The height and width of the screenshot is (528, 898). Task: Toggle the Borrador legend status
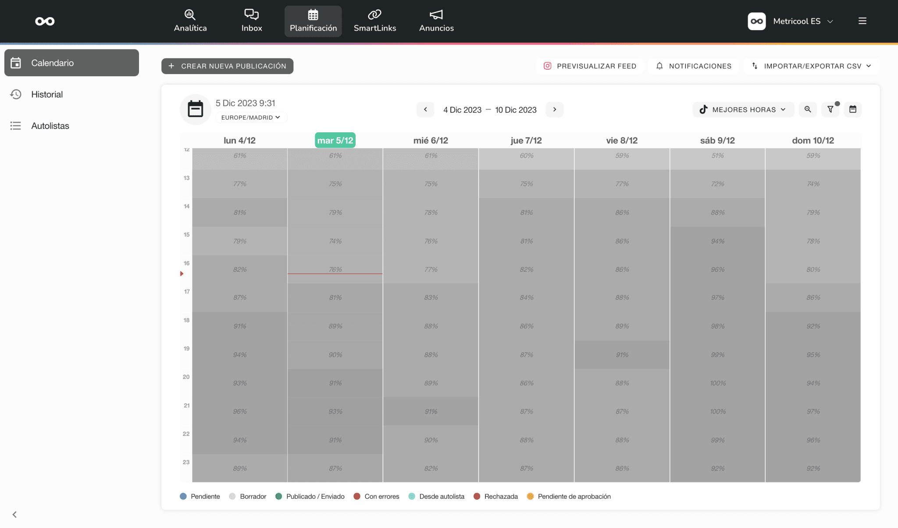click(248, 496)
